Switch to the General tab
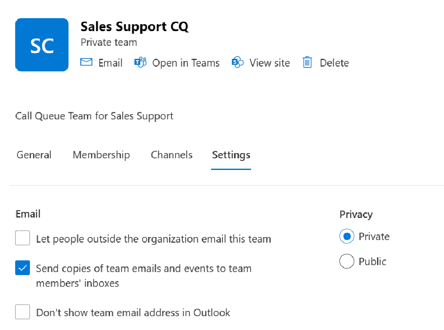Viewport: 444px width, 330px height. point(34,155)
